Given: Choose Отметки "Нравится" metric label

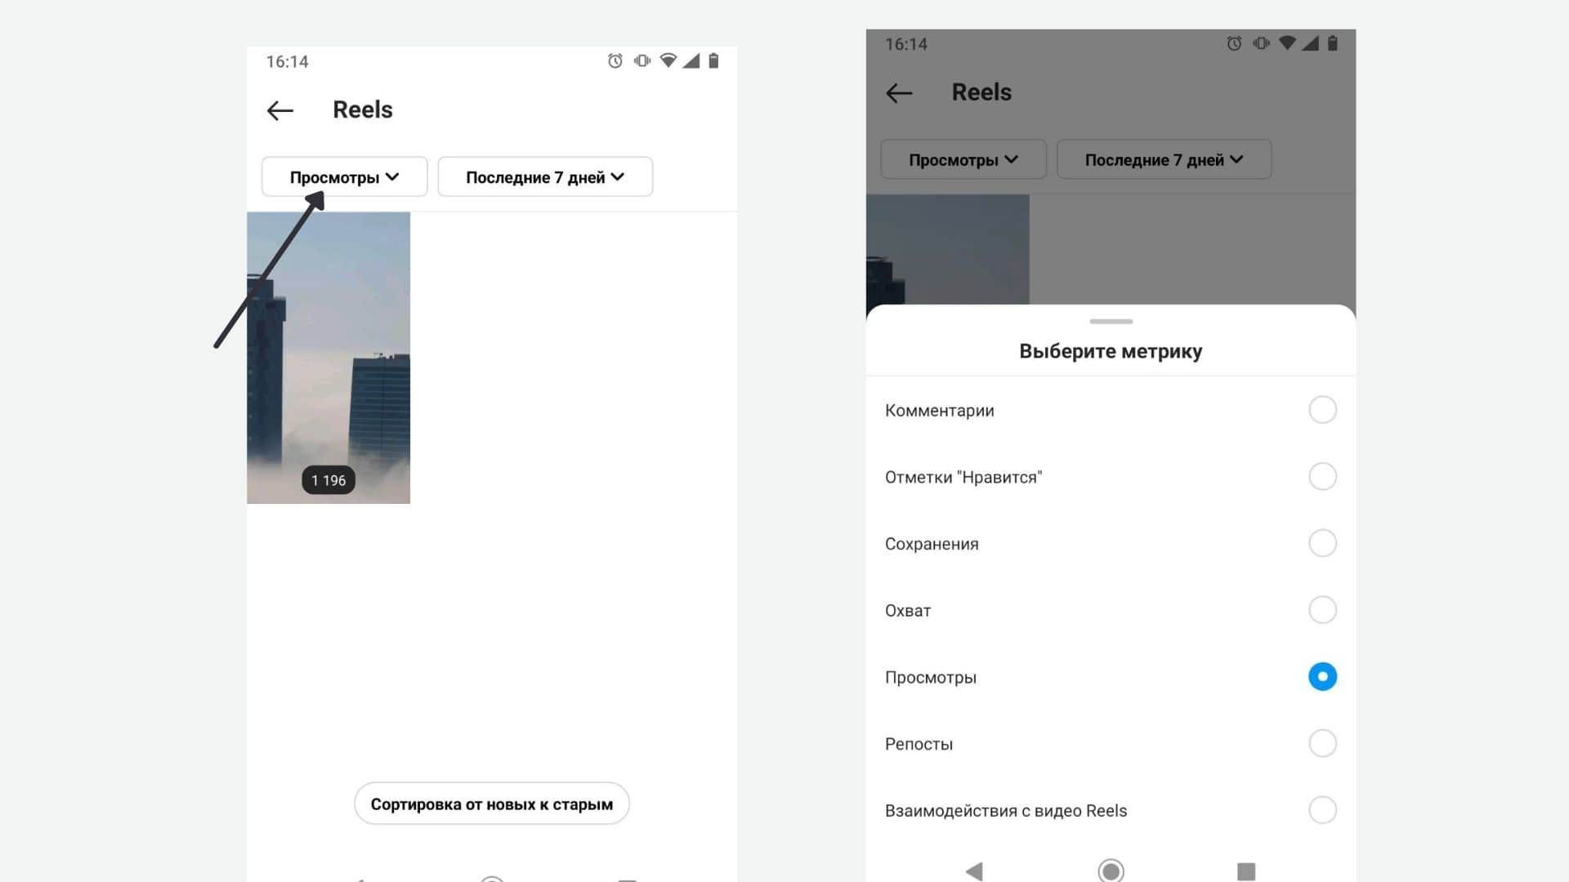Looking at the screenshot, I should pyautogui.click(x=963, y=477).
